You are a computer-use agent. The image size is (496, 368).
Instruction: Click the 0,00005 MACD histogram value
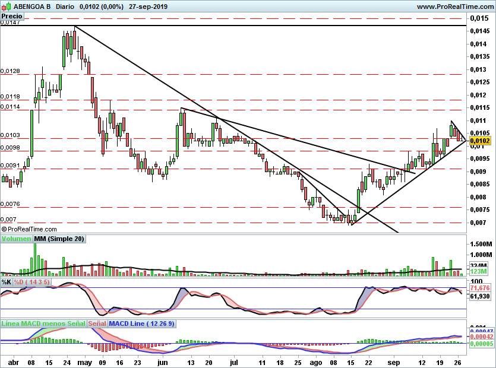482,344
